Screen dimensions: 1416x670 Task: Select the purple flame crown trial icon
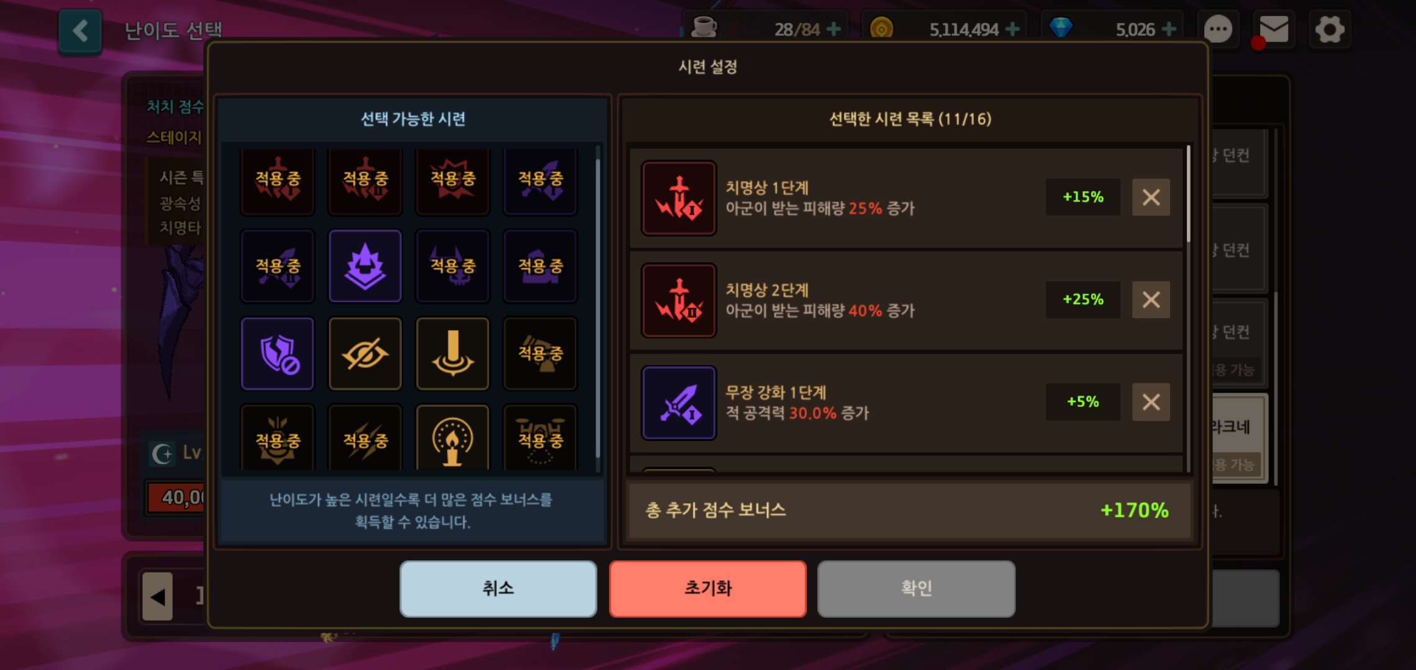click(365, 266)
